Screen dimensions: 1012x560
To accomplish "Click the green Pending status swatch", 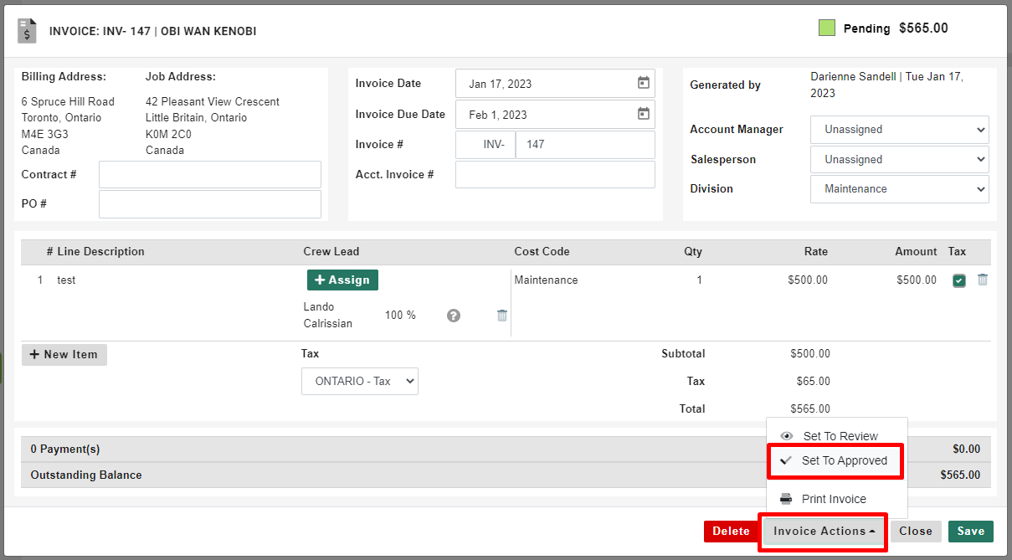I will (x=827, y=28).
